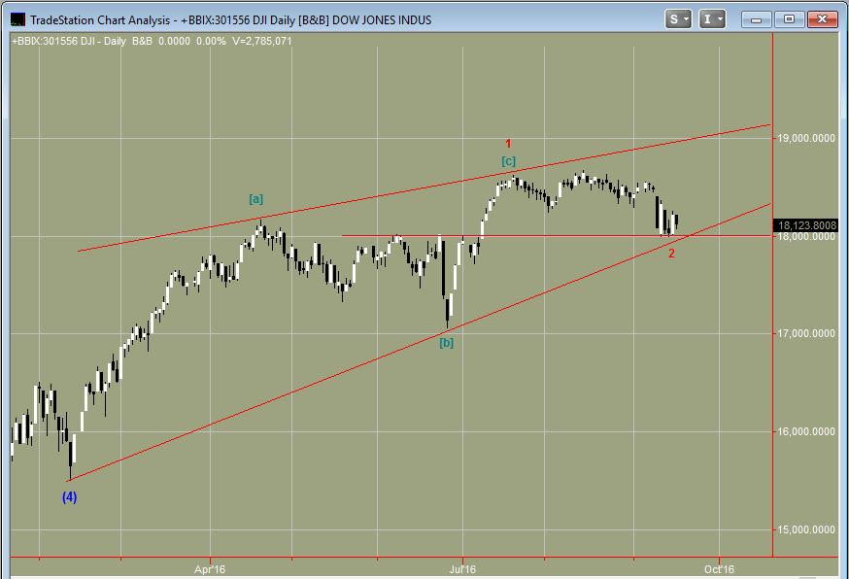Select the wave label [b]
Screen dimensions: 849x579
point(447,343)
